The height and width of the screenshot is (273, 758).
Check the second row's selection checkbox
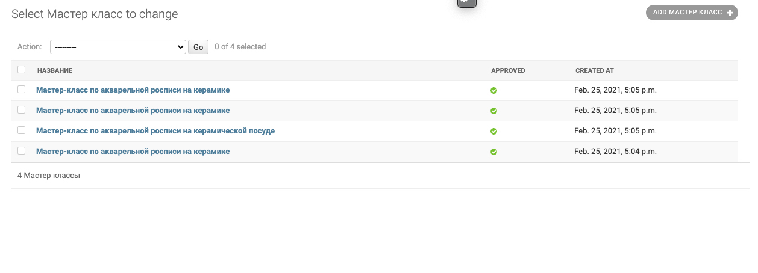[22, 110]
